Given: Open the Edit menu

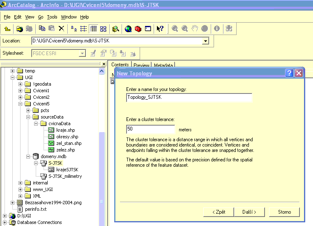Looking at the screenshot, I should (x=18, y=17).
